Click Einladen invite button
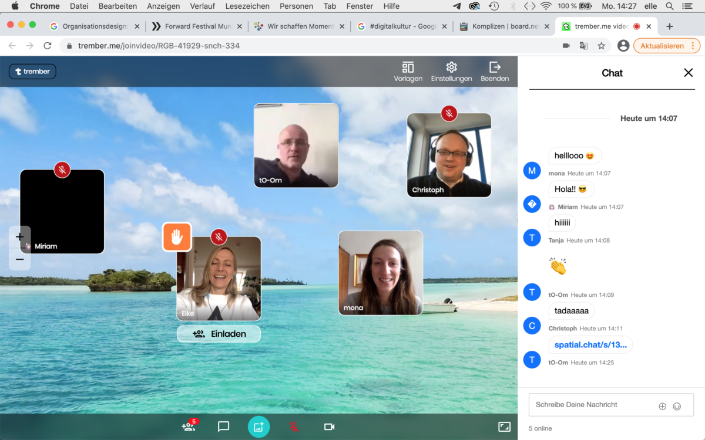The image size is (705, 440). [x=219, y=334]
